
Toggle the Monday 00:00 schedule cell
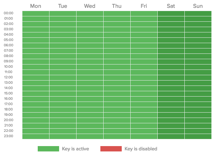(x=36, y=14)
